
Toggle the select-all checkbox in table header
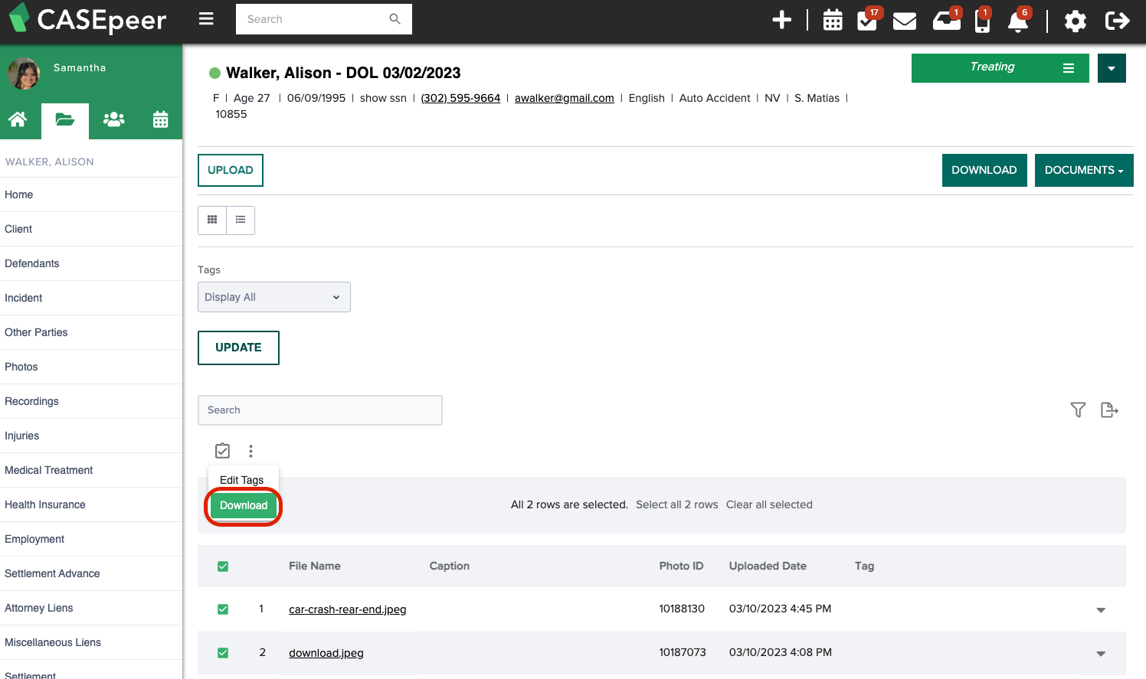click(223, 566)
